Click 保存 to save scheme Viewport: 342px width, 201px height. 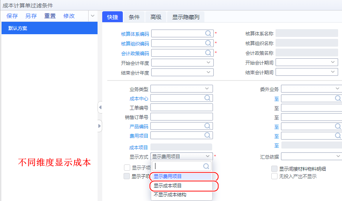[12, 16]
